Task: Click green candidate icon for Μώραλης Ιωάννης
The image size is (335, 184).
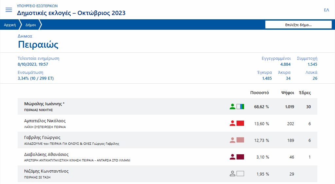Action: (232, 106)
